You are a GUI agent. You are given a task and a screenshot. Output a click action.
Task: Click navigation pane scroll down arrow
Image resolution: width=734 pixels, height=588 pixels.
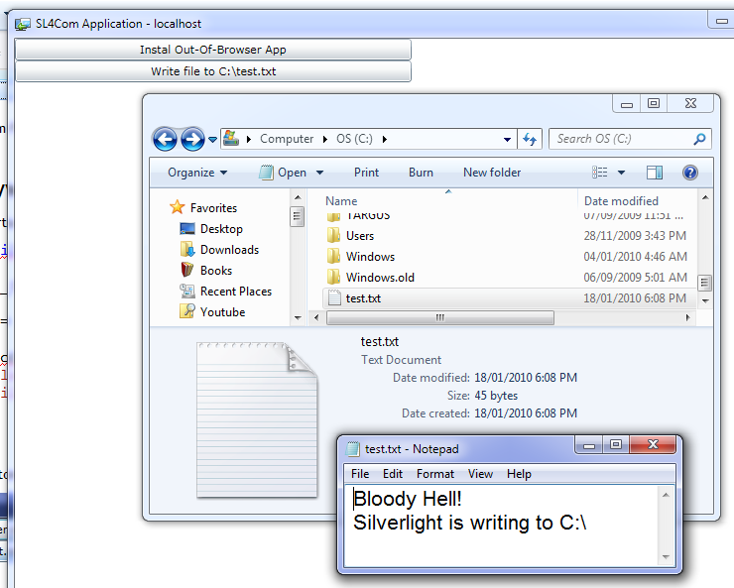click(x=298, y=318)
